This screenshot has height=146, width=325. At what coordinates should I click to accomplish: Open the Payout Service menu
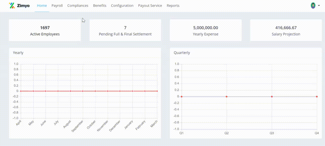click(150, 5)
